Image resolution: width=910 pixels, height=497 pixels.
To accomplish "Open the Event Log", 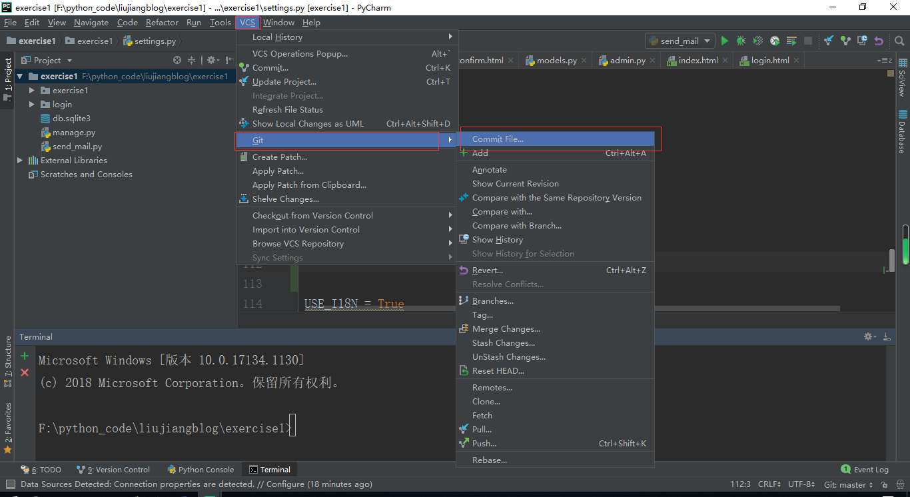I will coord(865,470).
